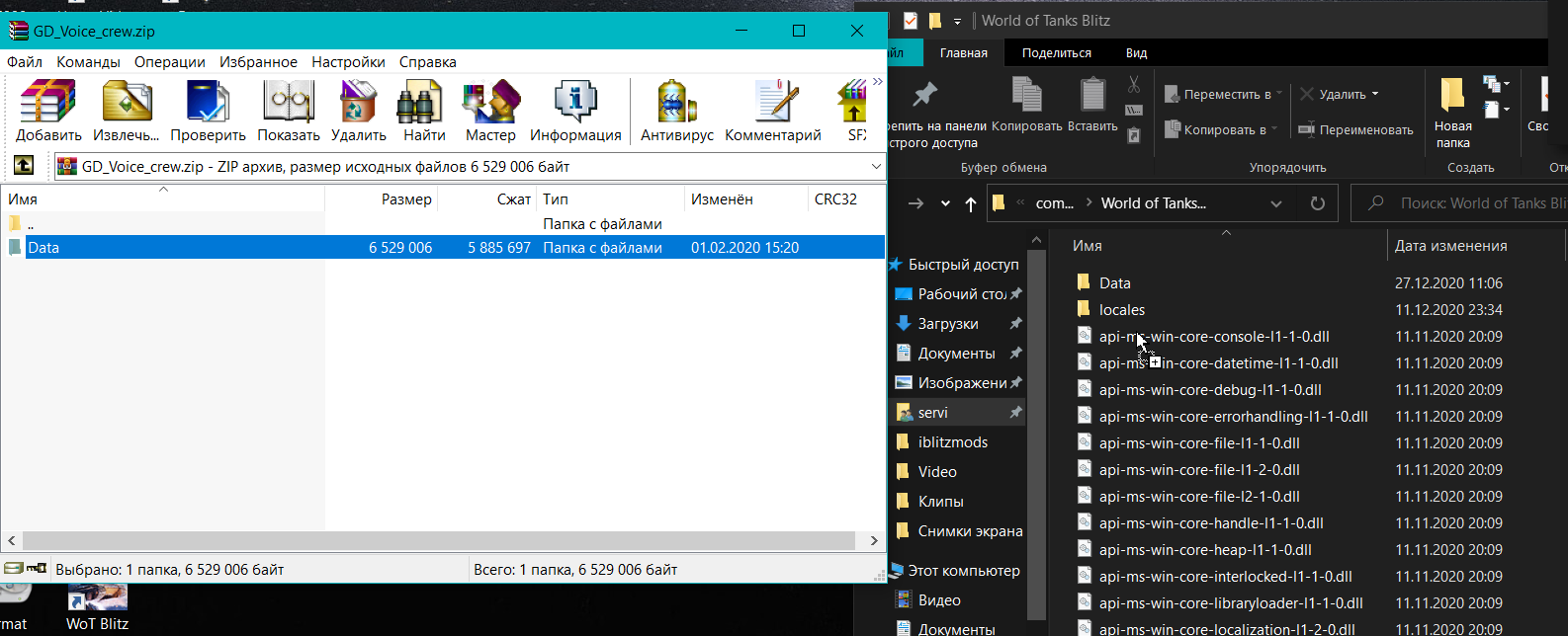Screen dimensions: 1568x636
Task: Open the Справка menu
Action: pyautogui.click(x=428, y=61)
